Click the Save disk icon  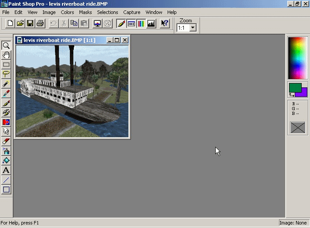[30, 23]
